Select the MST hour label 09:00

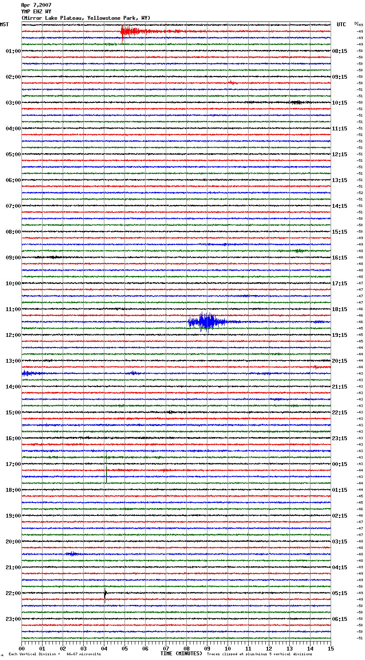pos(13,258)
